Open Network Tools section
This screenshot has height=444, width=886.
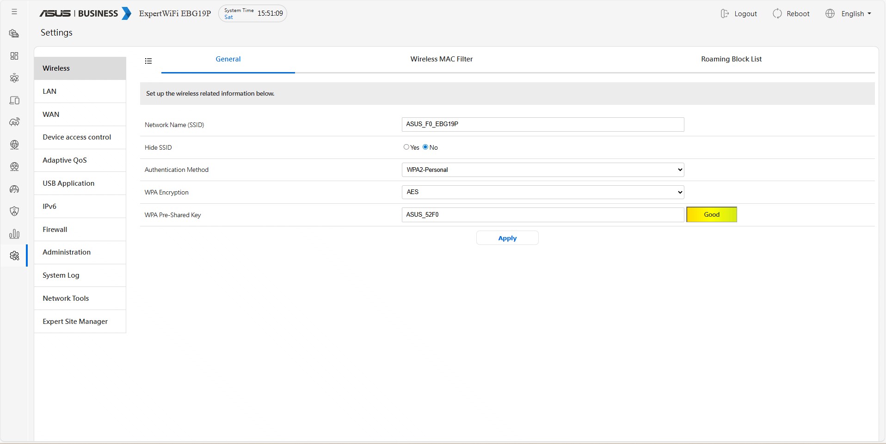point(80,298)
